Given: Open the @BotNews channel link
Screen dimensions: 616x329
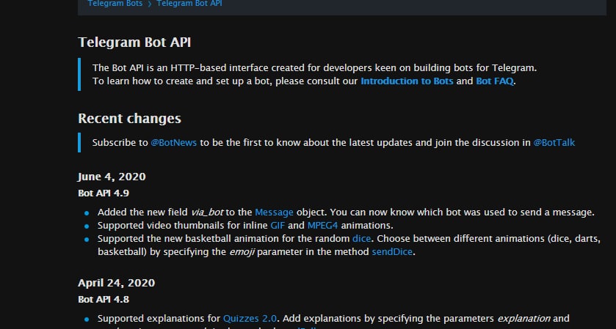Looking at the screenshot, I should [x=174, y=143].
